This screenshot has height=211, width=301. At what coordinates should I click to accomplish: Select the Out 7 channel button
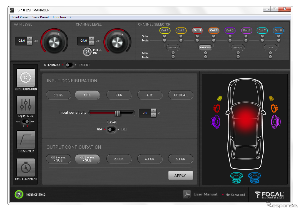tap(262, 30)
